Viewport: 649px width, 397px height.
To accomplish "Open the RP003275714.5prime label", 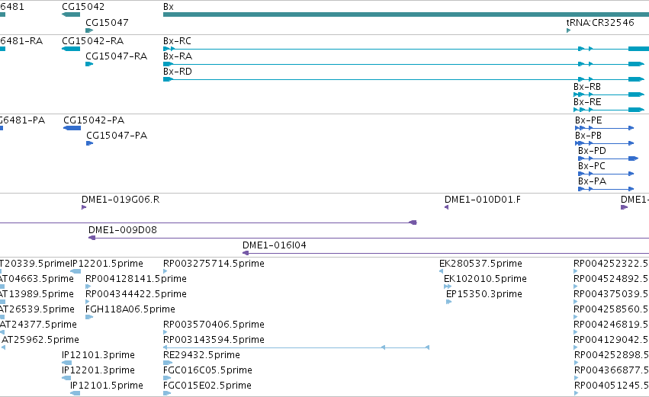I will (214, 264).
